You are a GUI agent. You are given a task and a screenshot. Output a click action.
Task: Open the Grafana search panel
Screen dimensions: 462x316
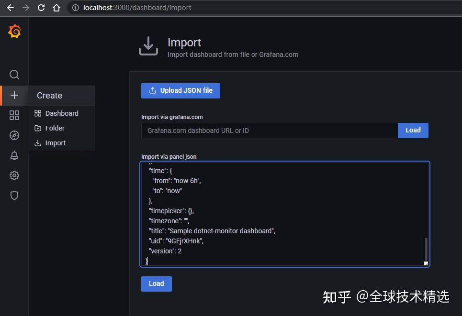14,75
